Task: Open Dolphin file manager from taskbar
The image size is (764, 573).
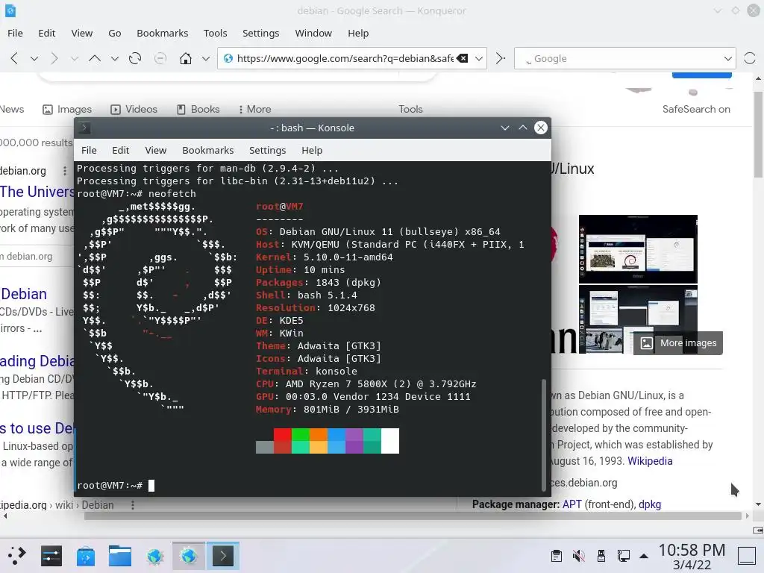Action: tap(120, 555)
